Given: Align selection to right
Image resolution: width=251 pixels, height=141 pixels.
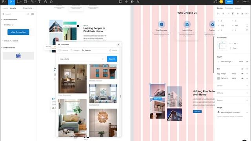Looking at the screenshot, I should [x=228, y=14].
